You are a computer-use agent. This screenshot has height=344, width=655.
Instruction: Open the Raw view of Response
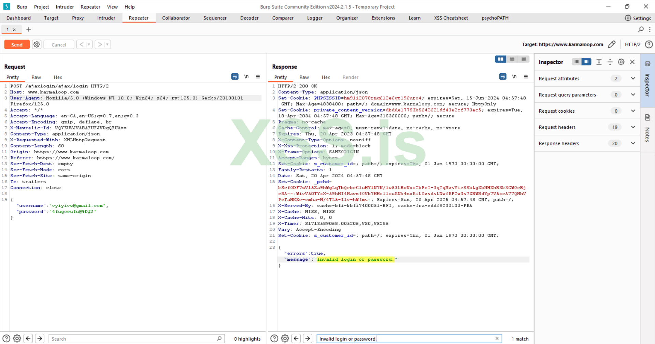(x=304, y=77)
